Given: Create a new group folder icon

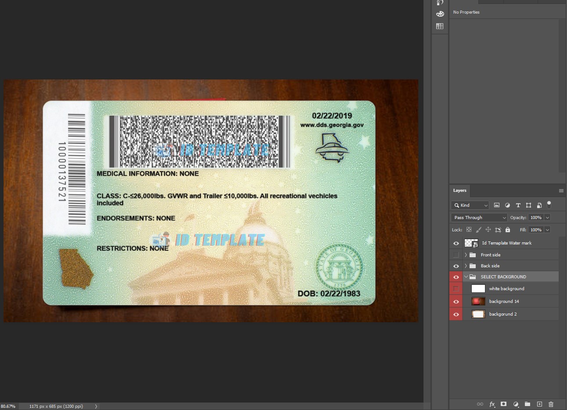Looking at the screenshot, I should point(528,404).
